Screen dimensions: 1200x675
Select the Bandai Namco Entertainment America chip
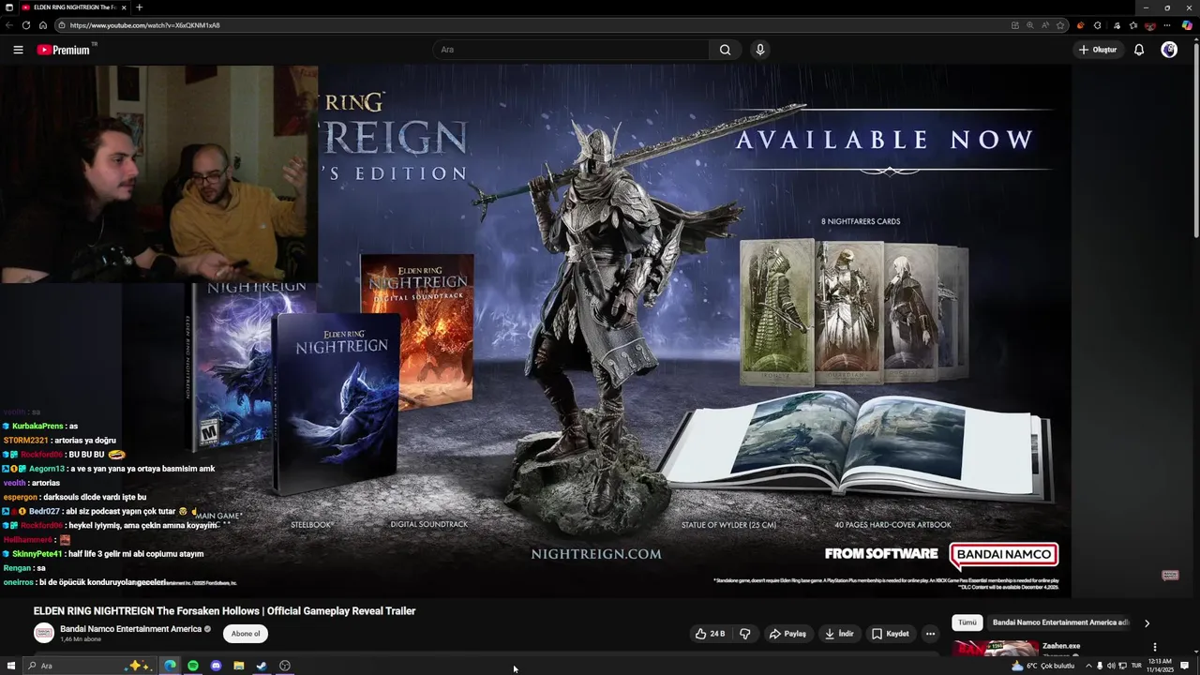click(x=1060, y=622)
